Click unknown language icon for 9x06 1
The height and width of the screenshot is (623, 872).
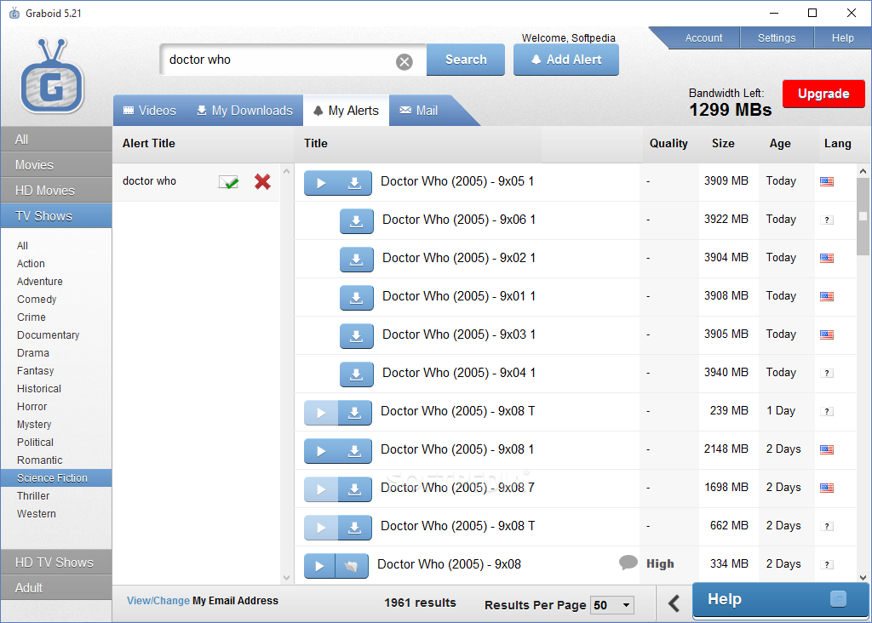827,220
